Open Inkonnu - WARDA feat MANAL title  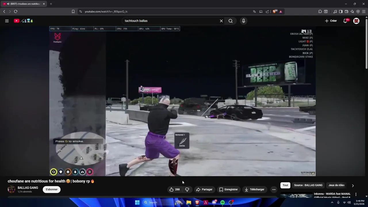(x=332, y=195)
